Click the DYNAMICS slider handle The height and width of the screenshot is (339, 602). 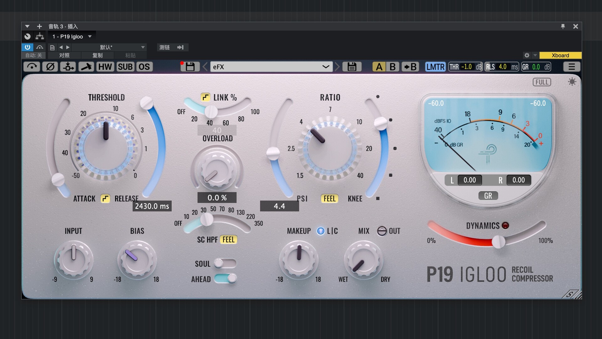pos(498,242)
